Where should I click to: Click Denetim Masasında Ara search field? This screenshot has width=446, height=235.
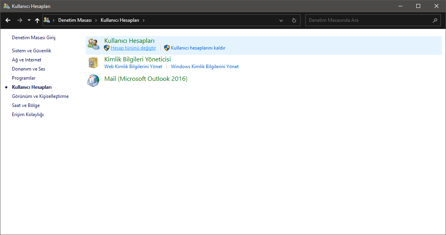pyautogui.click(x=373, y=20)
